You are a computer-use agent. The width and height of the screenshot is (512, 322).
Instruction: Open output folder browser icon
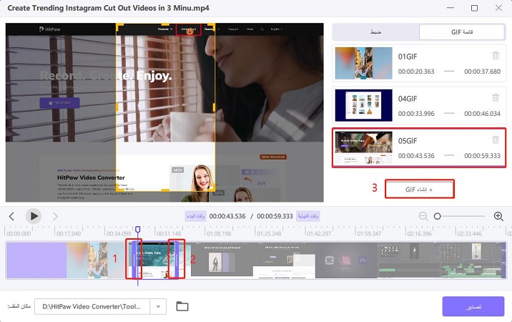click(x=182, y=306)
